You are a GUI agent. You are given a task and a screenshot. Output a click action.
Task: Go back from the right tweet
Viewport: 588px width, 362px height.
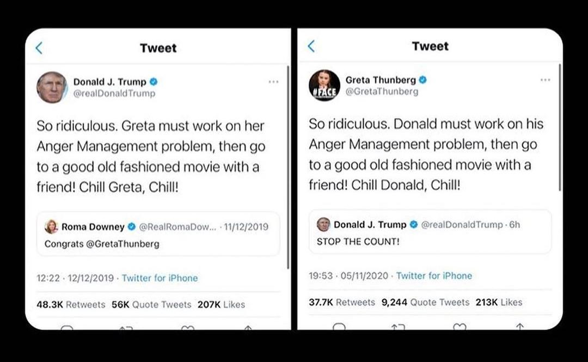[311, 46]
